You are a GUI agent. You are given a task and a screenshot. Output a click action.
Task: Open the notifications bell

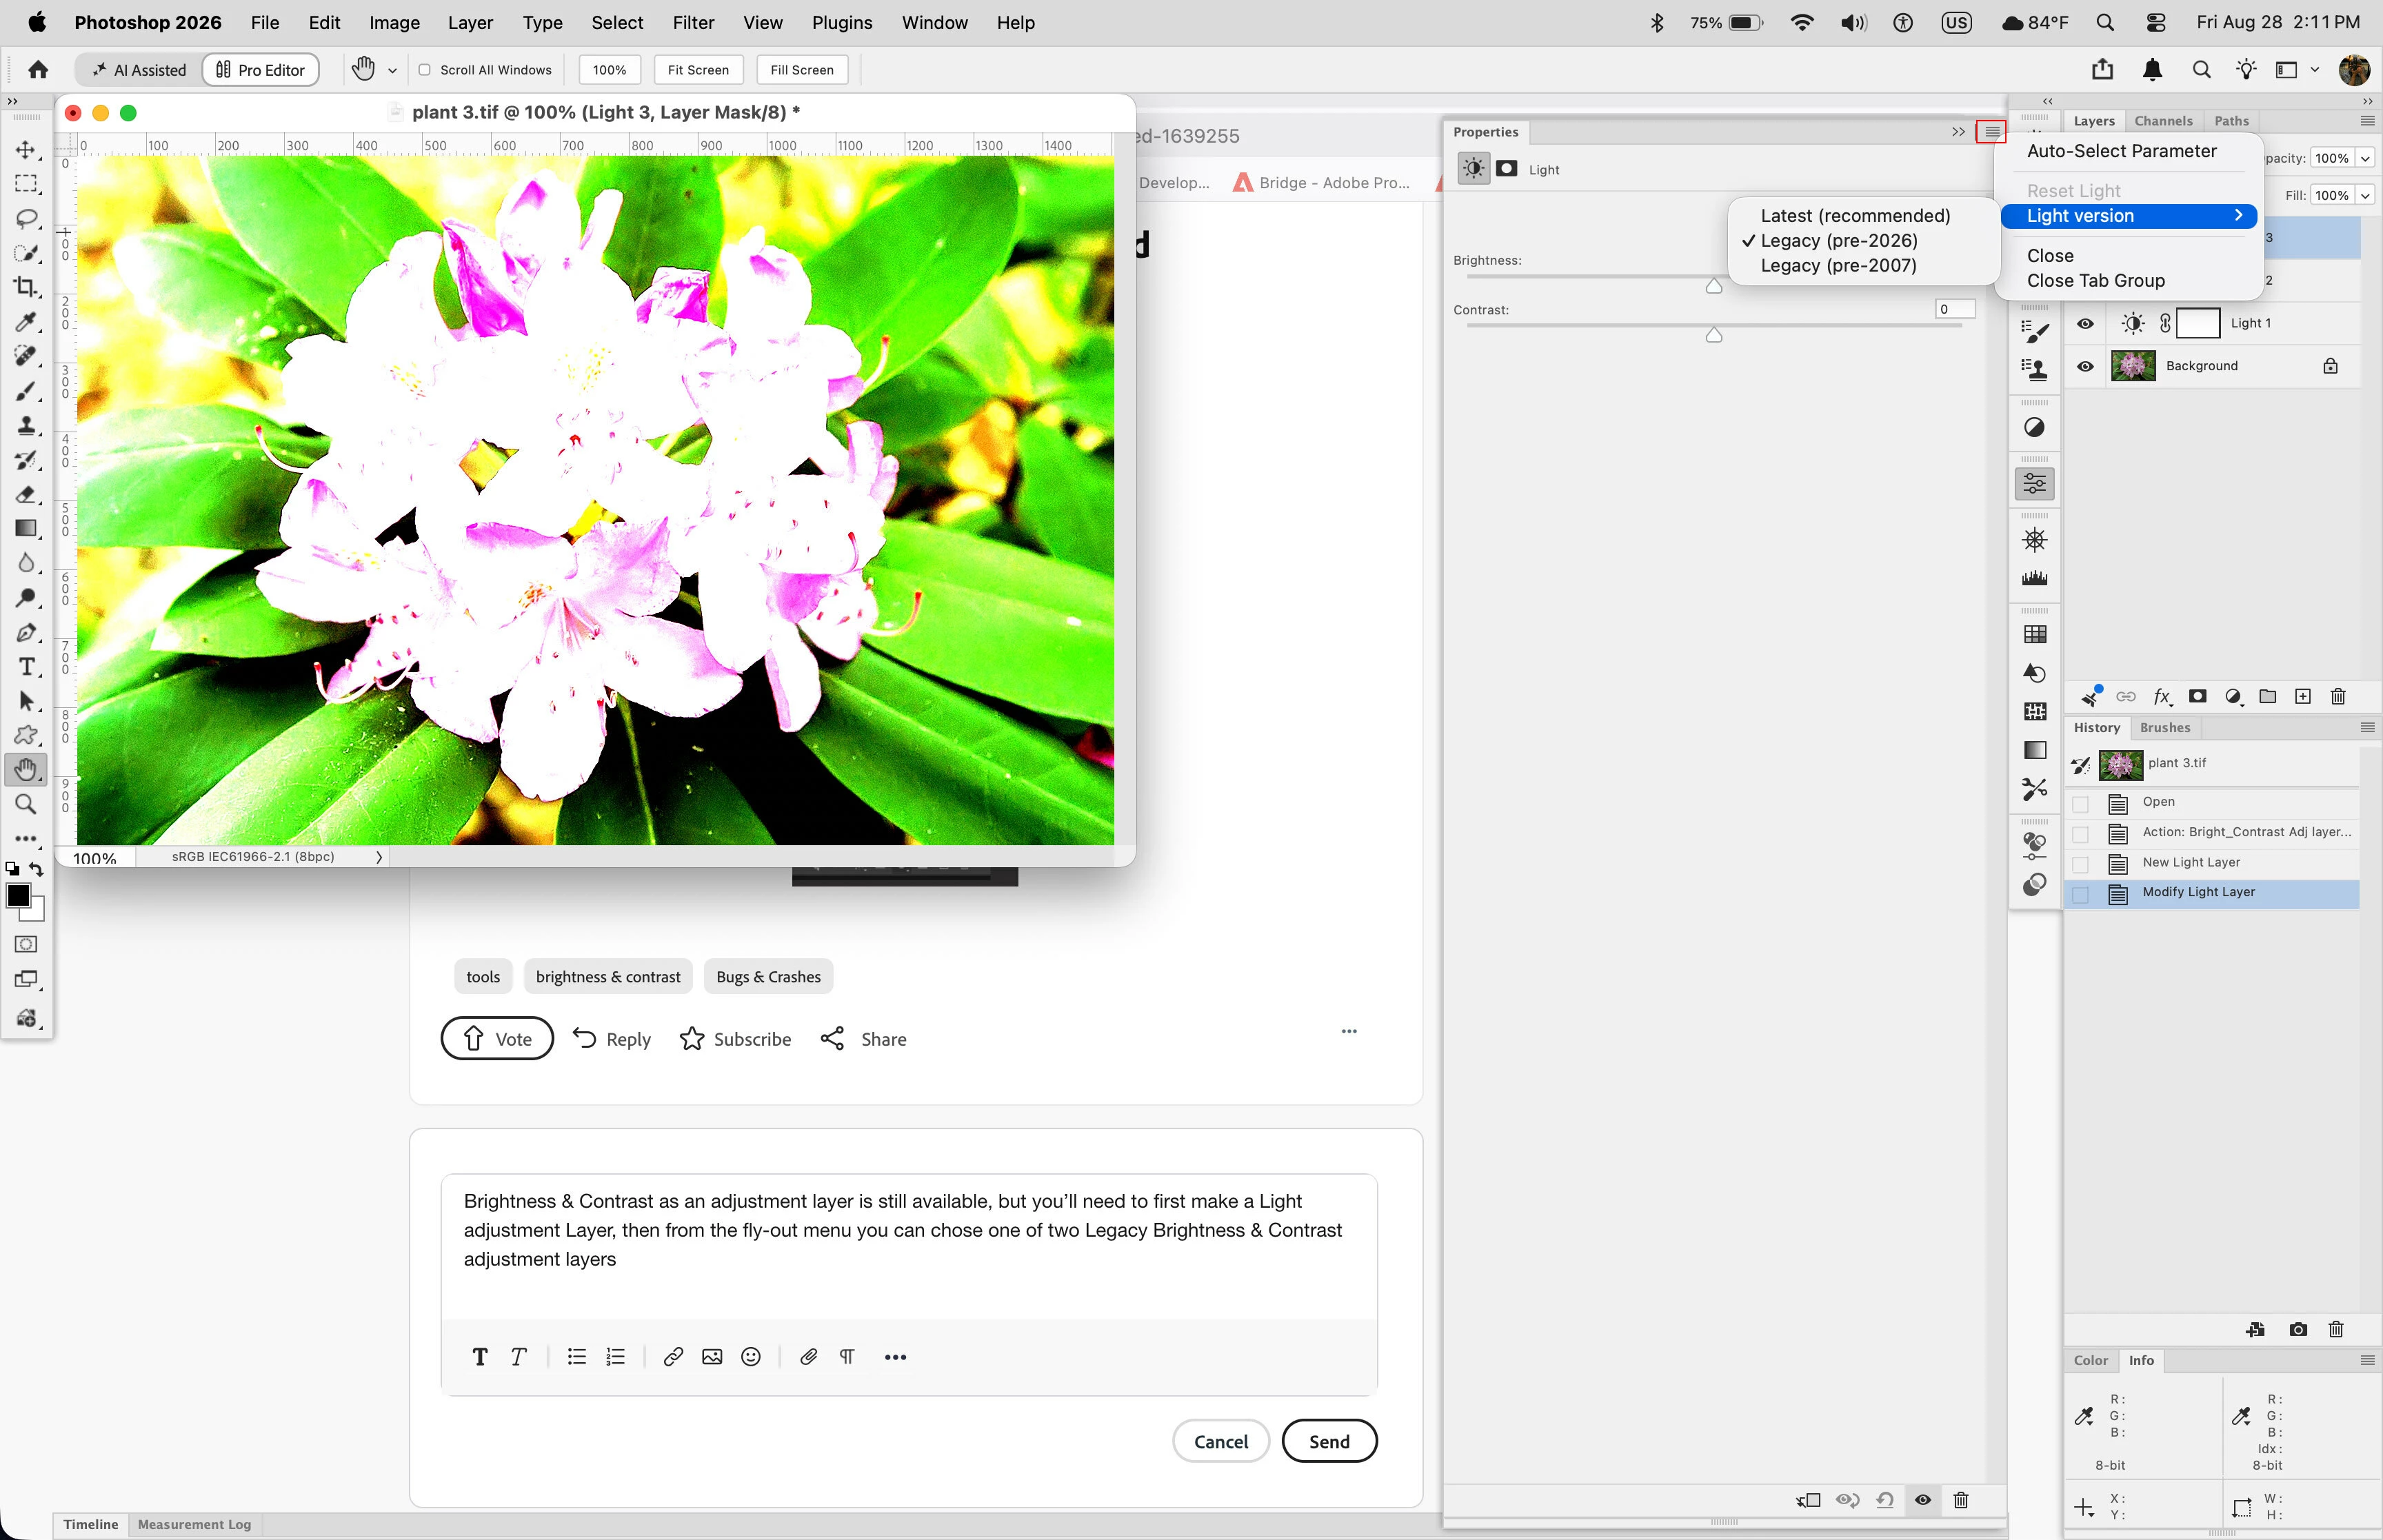pos(2153,69)
